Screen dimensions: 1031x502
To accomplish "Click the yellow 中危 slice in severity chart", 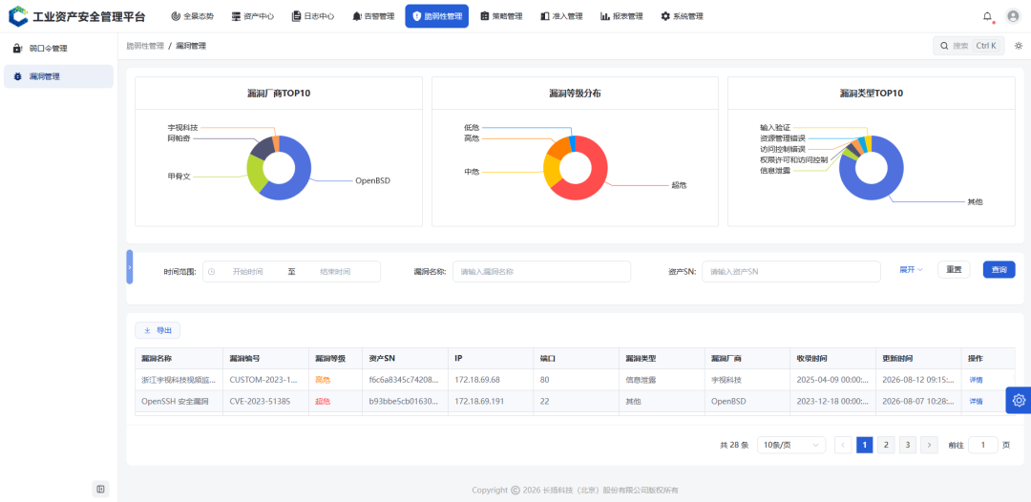I will 552,172.
